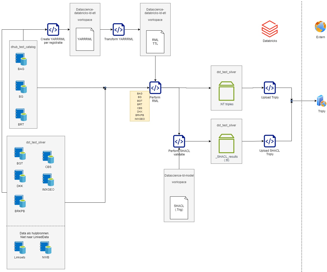Select the junction dot before Perform RML

click(105, 88)
